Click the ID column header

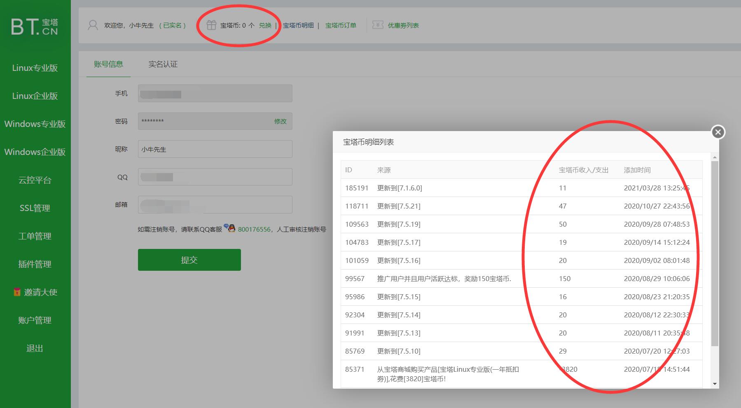tap(349, 170)
